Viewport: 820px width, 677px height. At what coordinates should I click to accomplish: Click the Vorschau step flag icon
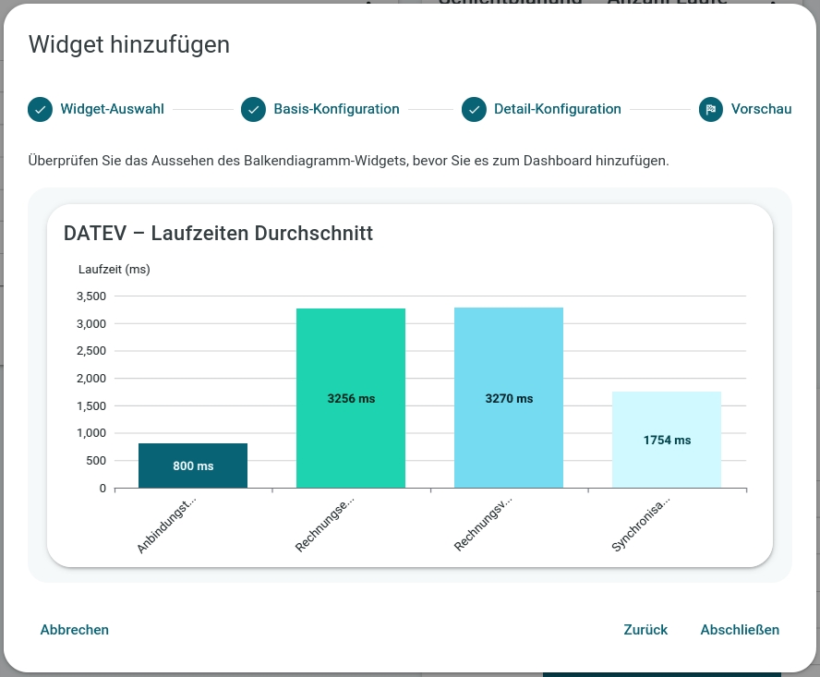pos(711,109)
